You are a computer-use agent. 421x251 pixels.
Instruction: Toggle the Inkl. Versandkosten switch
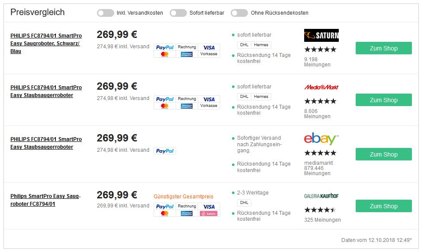(x=105, y=13)
